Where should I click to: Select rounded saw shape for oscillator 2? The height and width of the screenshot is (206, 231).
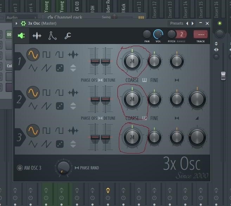(59, 93)
